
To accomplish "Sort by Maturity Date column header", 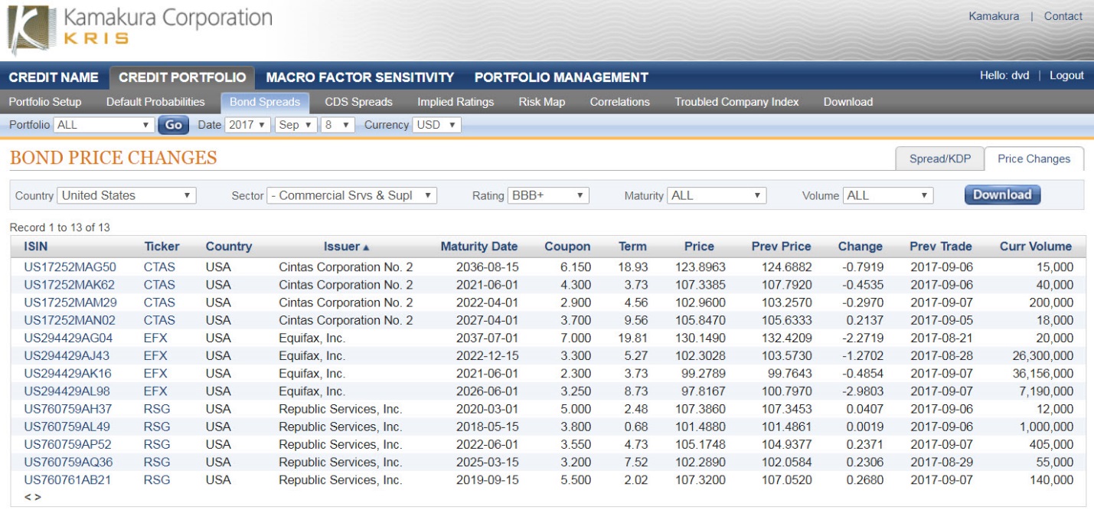I will tap(479, 247).
